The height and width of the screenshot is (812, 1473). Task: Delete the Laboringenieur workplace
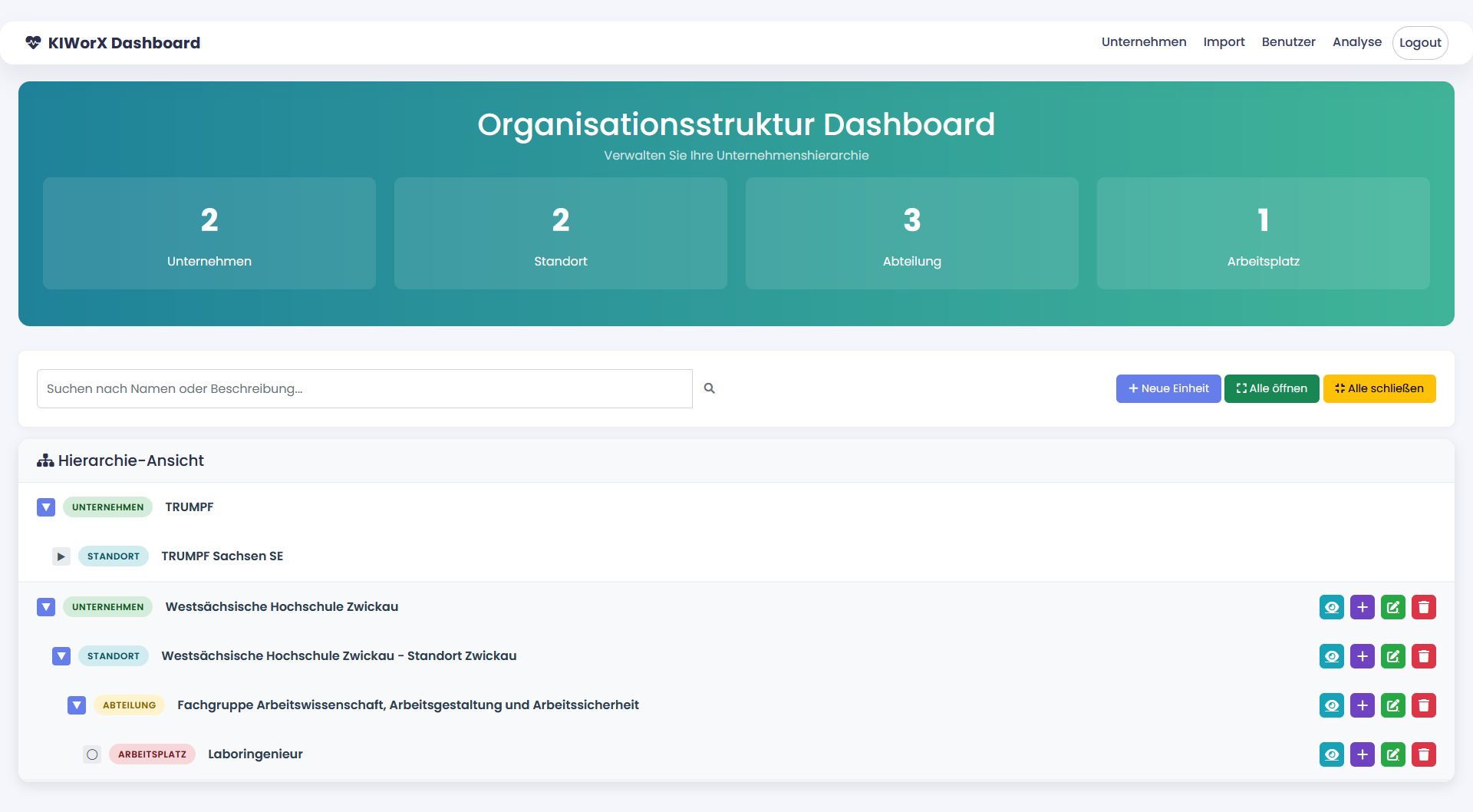coord(1423,754)
